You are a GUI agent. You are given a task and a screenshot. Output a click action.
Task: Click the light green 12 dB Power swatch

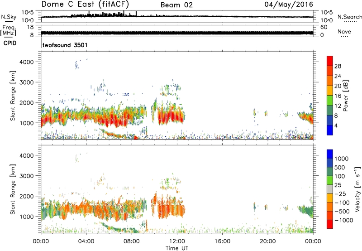pyautogui.click(x=330, y=100)
